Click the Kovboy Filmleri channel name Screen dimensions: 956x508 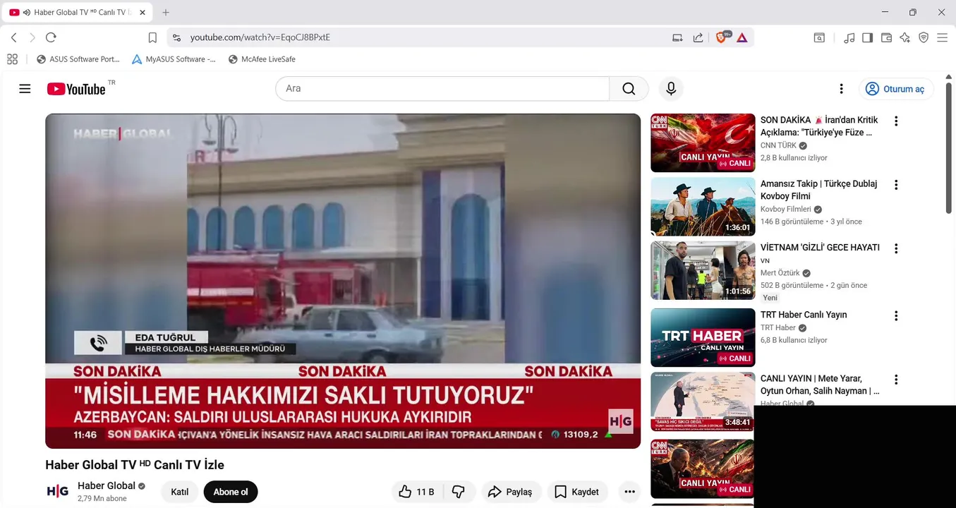[x=786, y=210]
